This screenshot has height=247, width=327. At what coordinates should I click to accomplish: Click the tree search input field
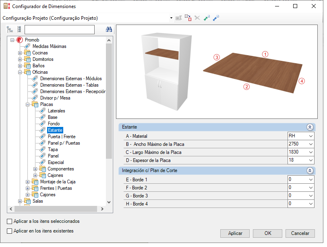click(x=60, y=30)
